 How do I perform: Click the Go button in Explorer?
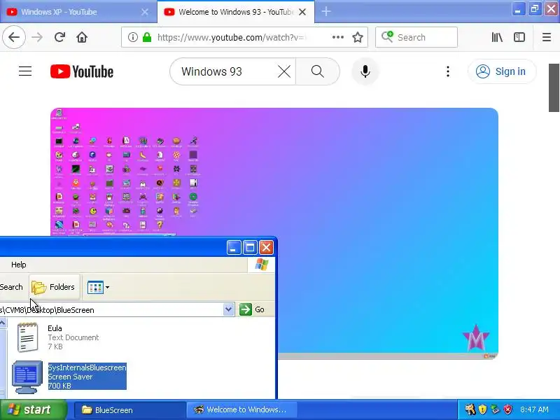pyautogui.click(x=252, y=309)
